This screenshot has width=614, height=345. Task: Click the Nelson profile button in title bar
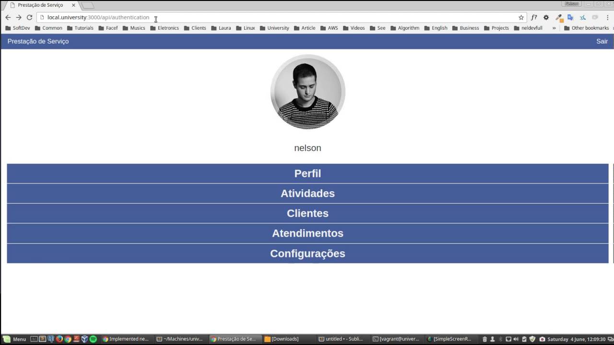click(x=572, y=3)
